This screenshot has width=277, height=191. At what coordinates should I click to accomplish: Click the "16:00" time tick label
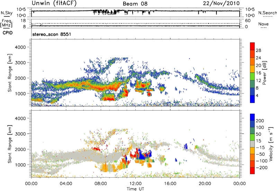pos(170,184)
